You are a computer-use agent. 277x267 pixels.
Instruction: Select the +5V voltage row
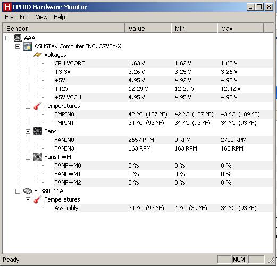pos(163,80)
